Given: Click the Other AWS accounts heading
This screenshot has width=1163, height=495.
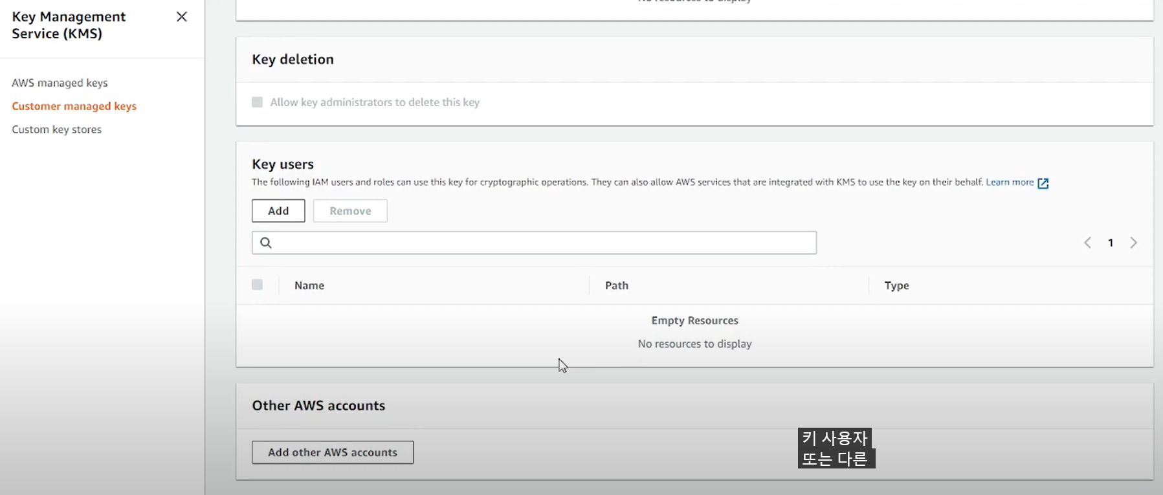Looking at the screenshot, I should click(x=318, y=406).
